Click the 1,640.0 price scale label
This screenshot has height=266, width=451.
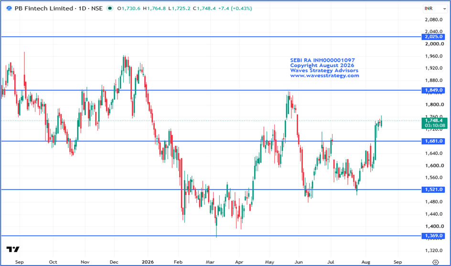coord(433,154)
